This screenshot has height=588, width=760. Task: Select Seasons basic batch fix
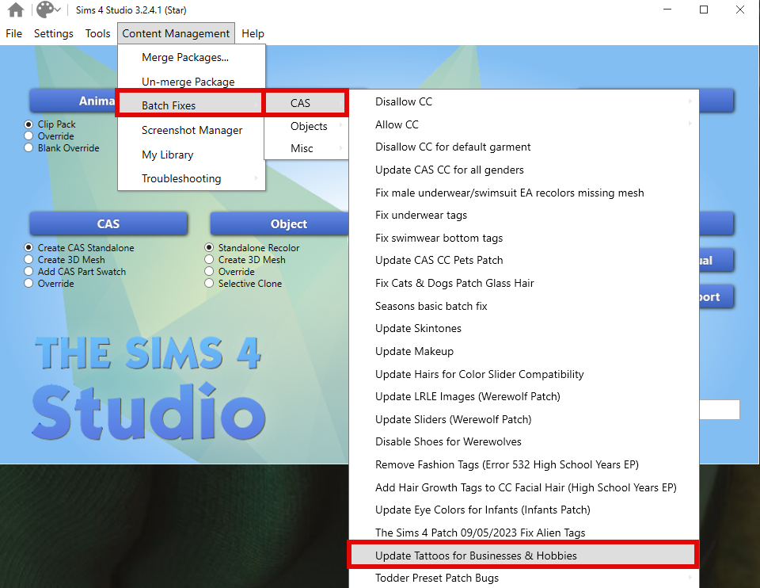pyautogui.click(x=524, y=306)
